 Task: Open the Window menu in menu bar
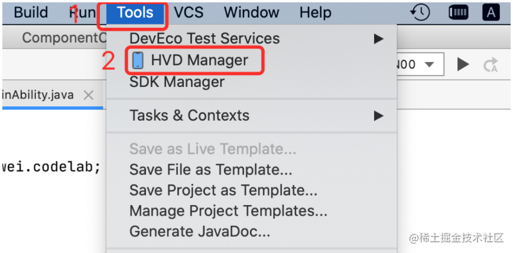point(251,12)
